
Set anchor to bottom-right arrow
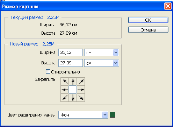click(81, 98)
